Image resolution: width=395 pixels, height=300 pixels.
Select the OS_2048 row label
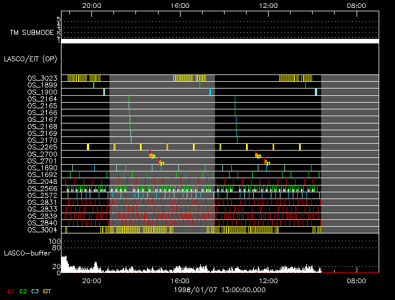coord(42,182)
